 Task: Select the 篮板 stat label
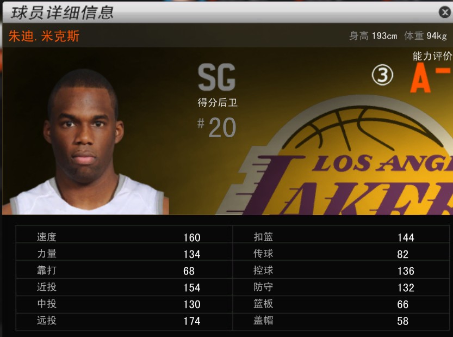pyautogui.click(x=263, y=304)
